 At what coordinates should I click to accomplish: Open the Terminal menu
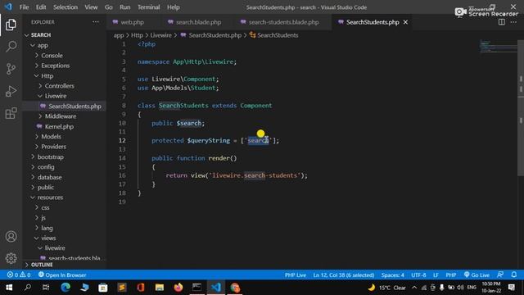(149, 7)
